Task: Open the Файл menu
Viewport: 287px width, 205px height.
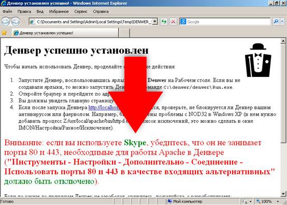Action: click(x=7, y=11)
